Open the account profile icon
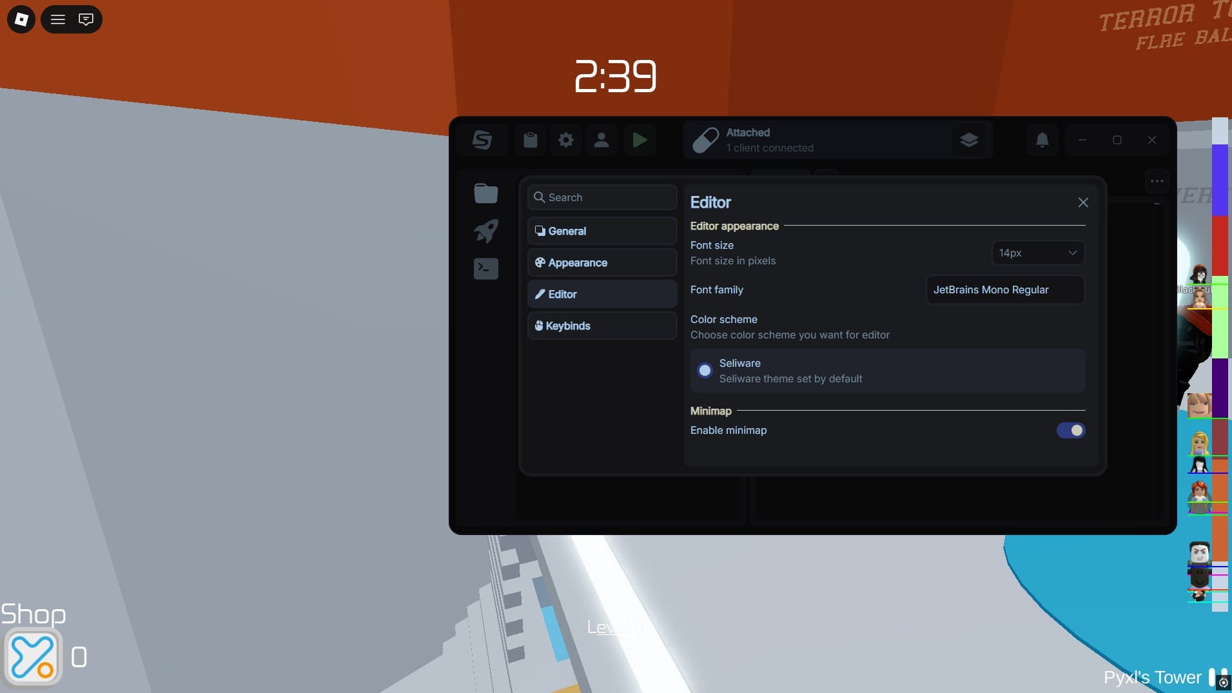The height and width of the screenshot is (693, 1232). pos(601,140)
